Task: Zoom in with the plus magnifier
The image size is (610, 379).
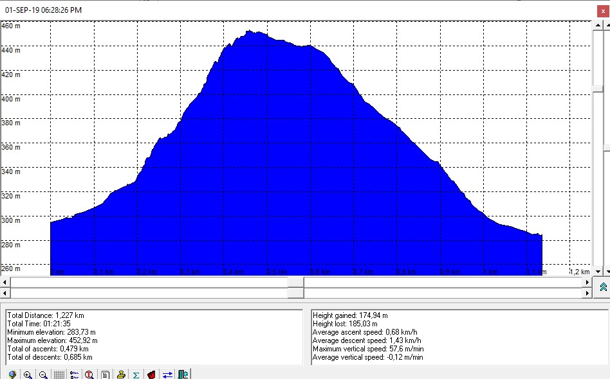Action: click(28, 375)
